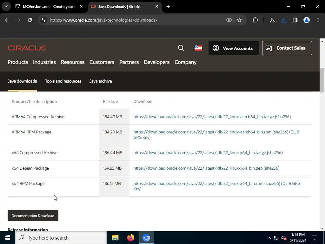Switch to the Java archive tab
Screen dimensions: 325x244
pyautogui.click(x=101, y=81)
